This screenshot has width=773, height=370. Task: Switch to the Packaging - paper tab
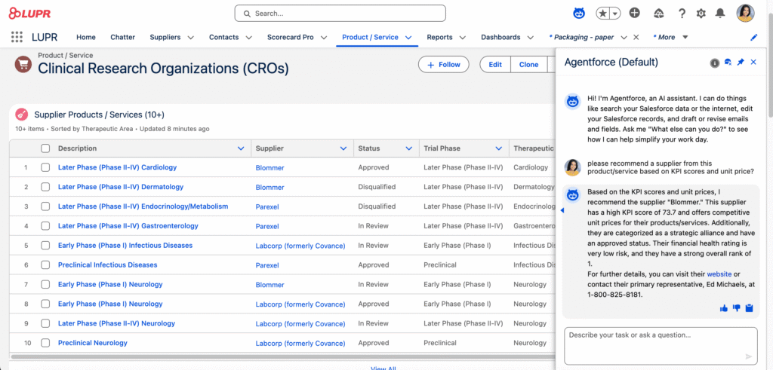pyautogui.click(x=584, y=37)
